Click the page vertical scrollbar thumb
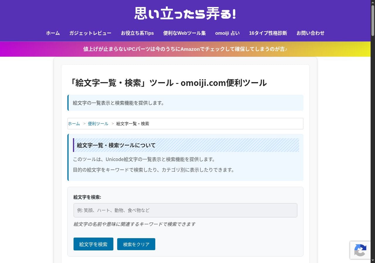The height and width of the screenshot is (263, 375). (x=373, y=20)
